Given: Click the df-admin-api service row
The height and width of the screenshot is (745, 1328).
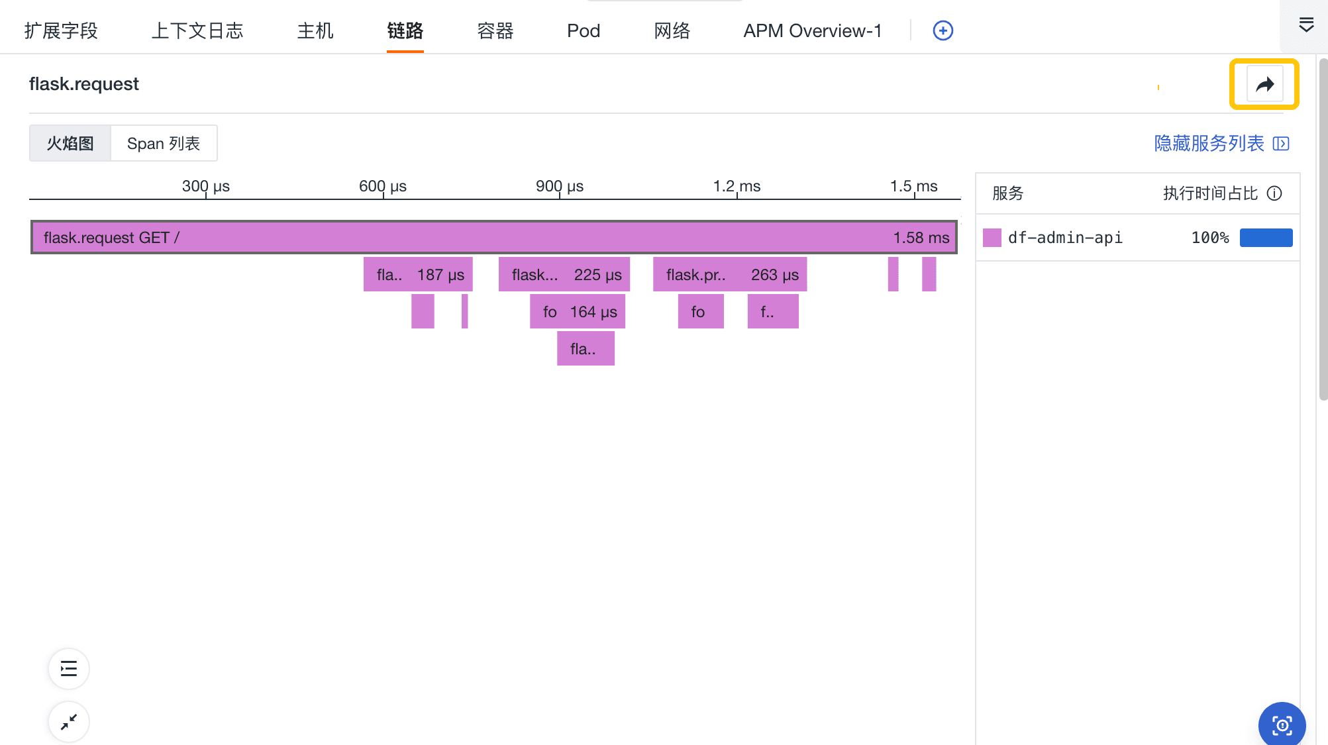Looking at the screenshot, I should click(x=1065, y=238).
